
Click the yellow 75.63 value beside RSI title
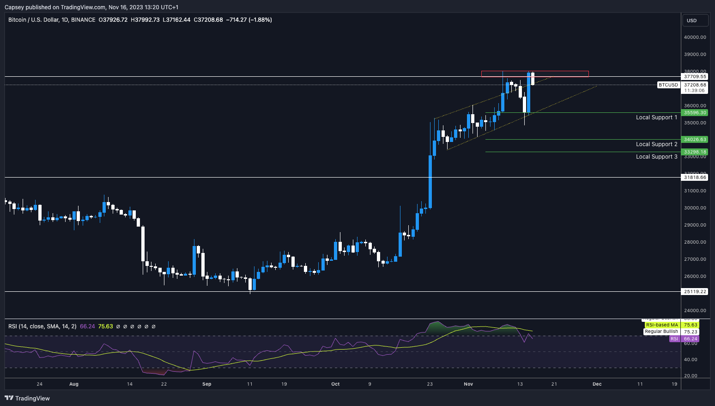pos(106,326)
